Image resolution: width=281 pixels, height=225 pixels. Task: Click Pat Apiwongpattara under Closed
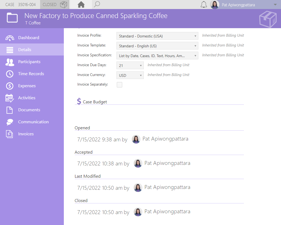[x=167, y=212]
